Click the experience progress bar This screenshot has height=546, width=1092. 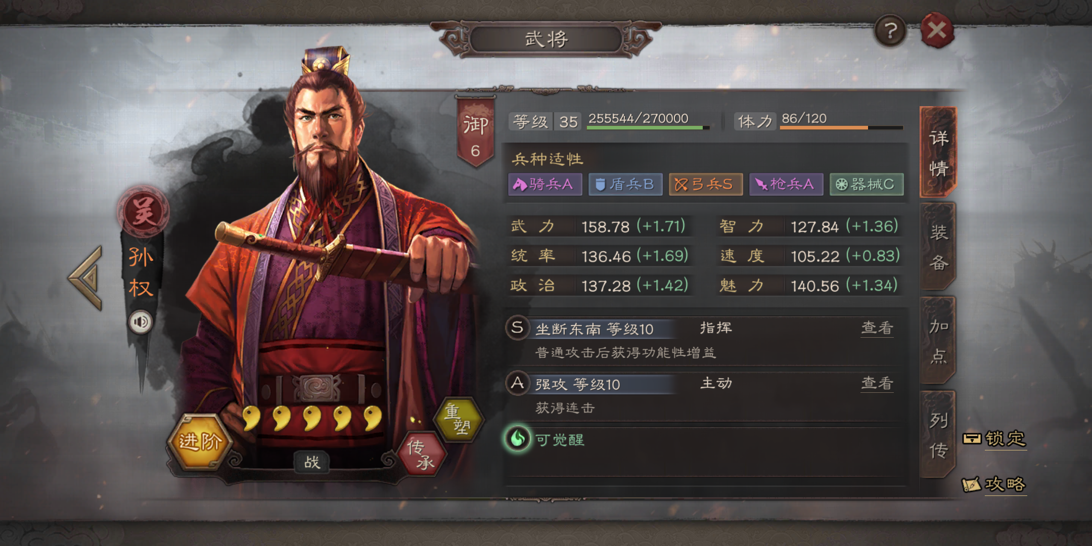pyautogui.click(x=648, y=127)
